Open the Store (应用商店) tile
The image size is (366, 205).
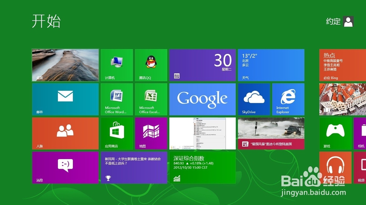[117, 134]
